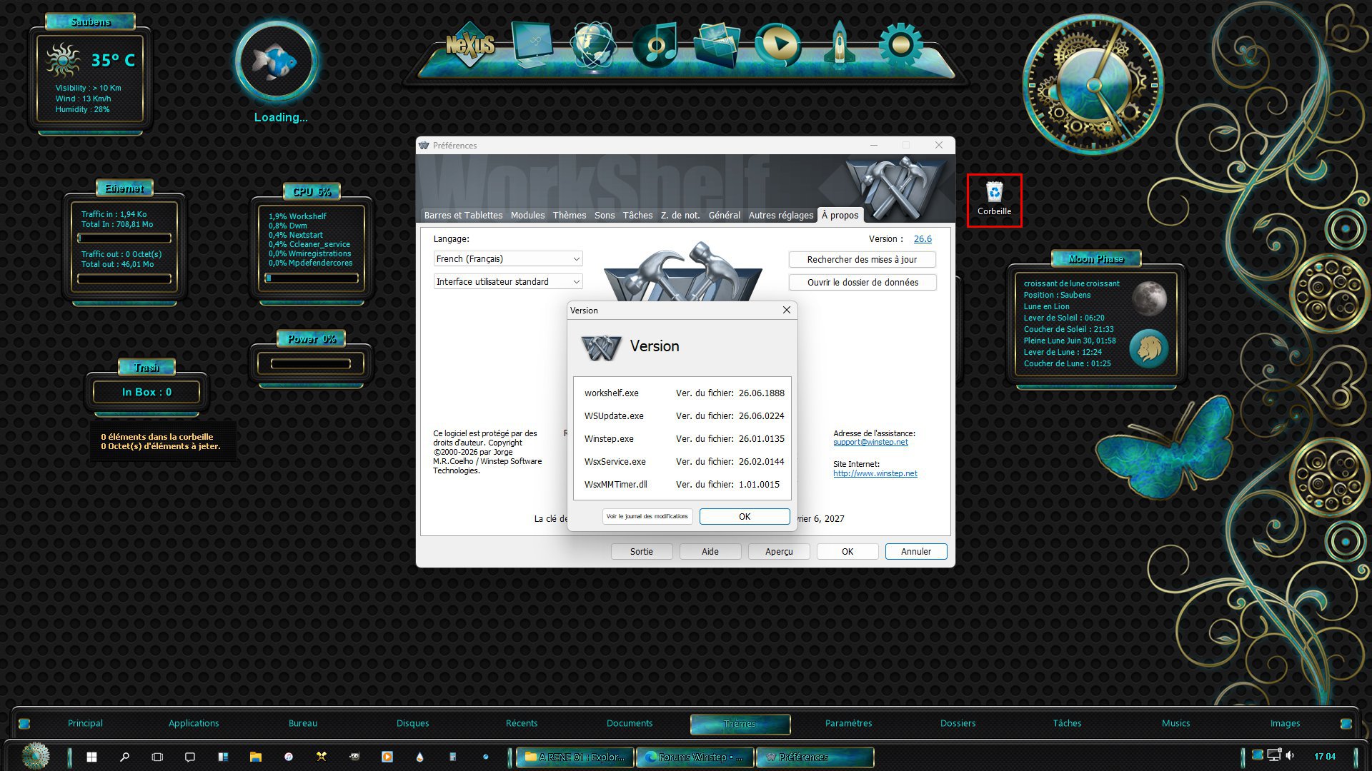Open the chat bubble icon on taskbar
1372x771 pixels.
[x=190, y=757]
